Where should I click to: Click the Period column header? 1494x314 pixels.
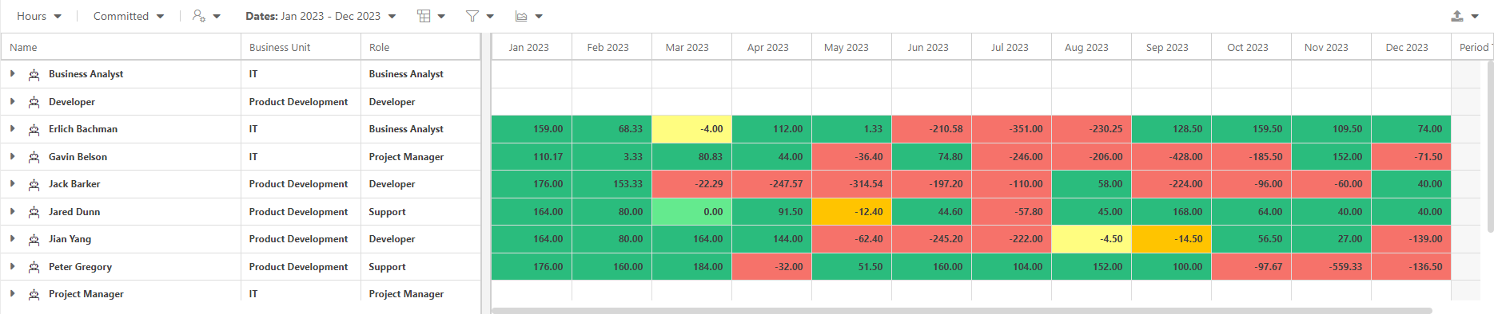(x=1472, y=47)
